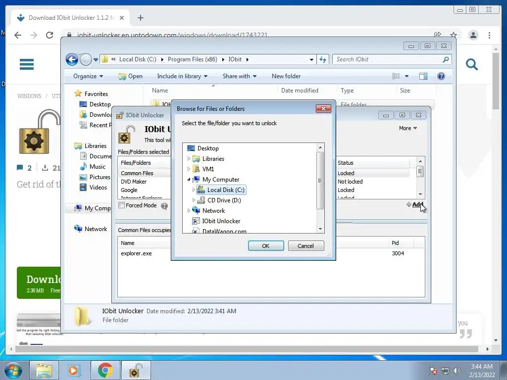Click the Forced Mode help icon
Viewport: 507px width, 380px height.
(164, 206)
